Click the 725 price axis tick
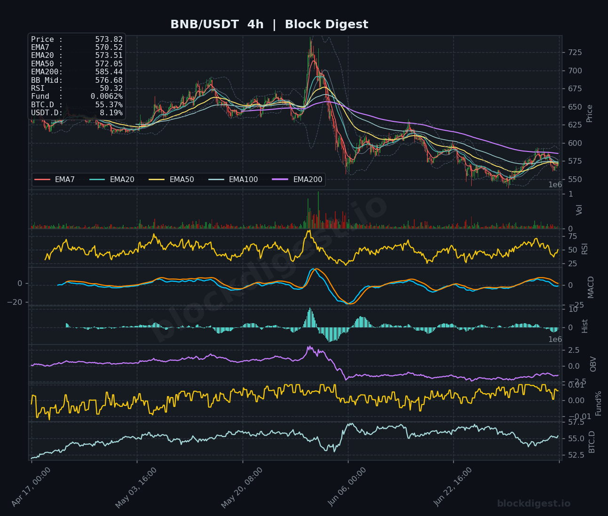This screenshot has width=608, height=516. (x=574, y=53)
